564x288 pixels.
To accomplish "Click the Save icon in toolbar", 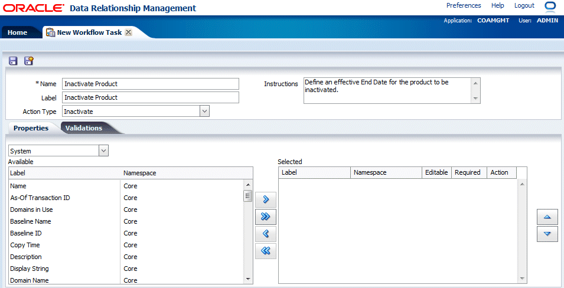I will coord(14,61).
